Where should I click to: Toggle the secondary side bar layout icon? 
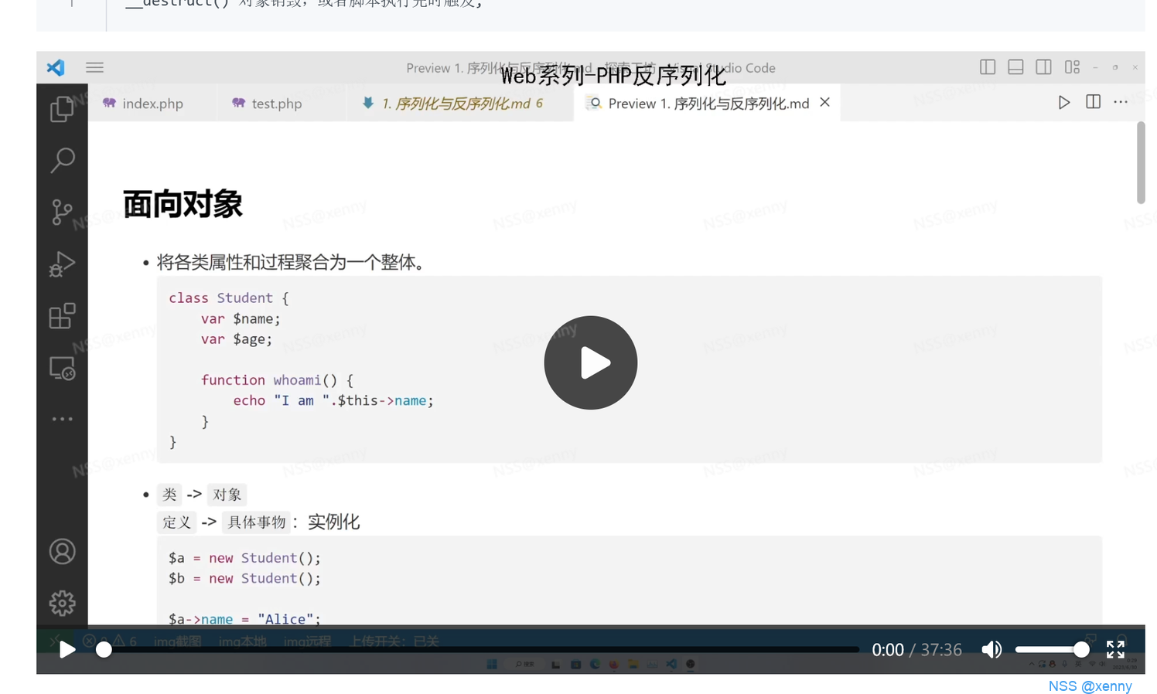[1043, 67]
